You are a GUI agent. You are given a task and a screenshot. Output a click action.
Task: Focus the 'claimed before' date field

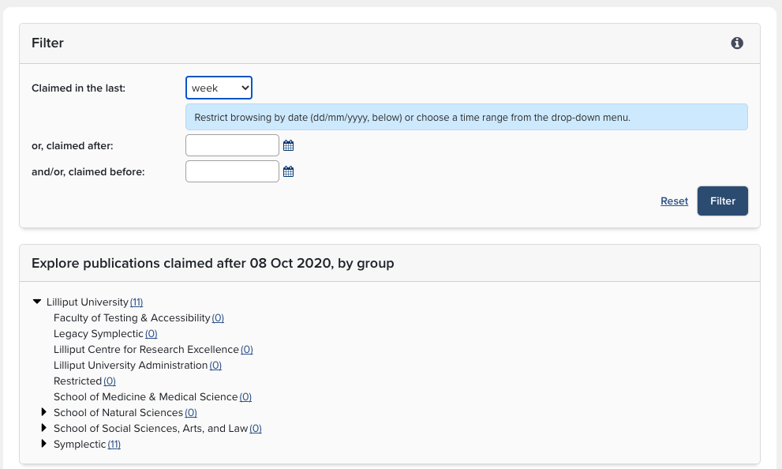coord(232,171)
